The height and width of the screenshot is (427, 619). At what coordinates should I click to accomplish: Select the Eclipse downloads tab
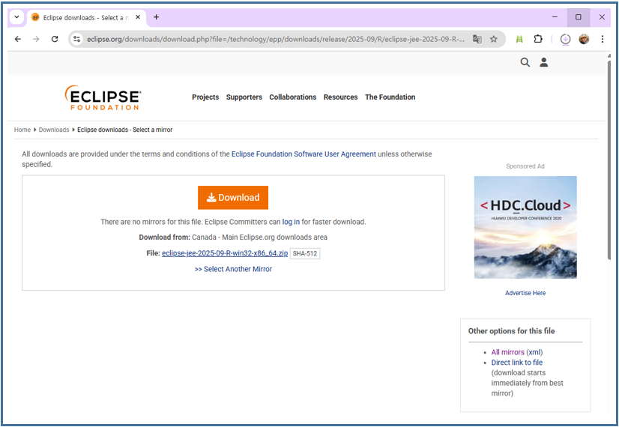click(86, 18)
